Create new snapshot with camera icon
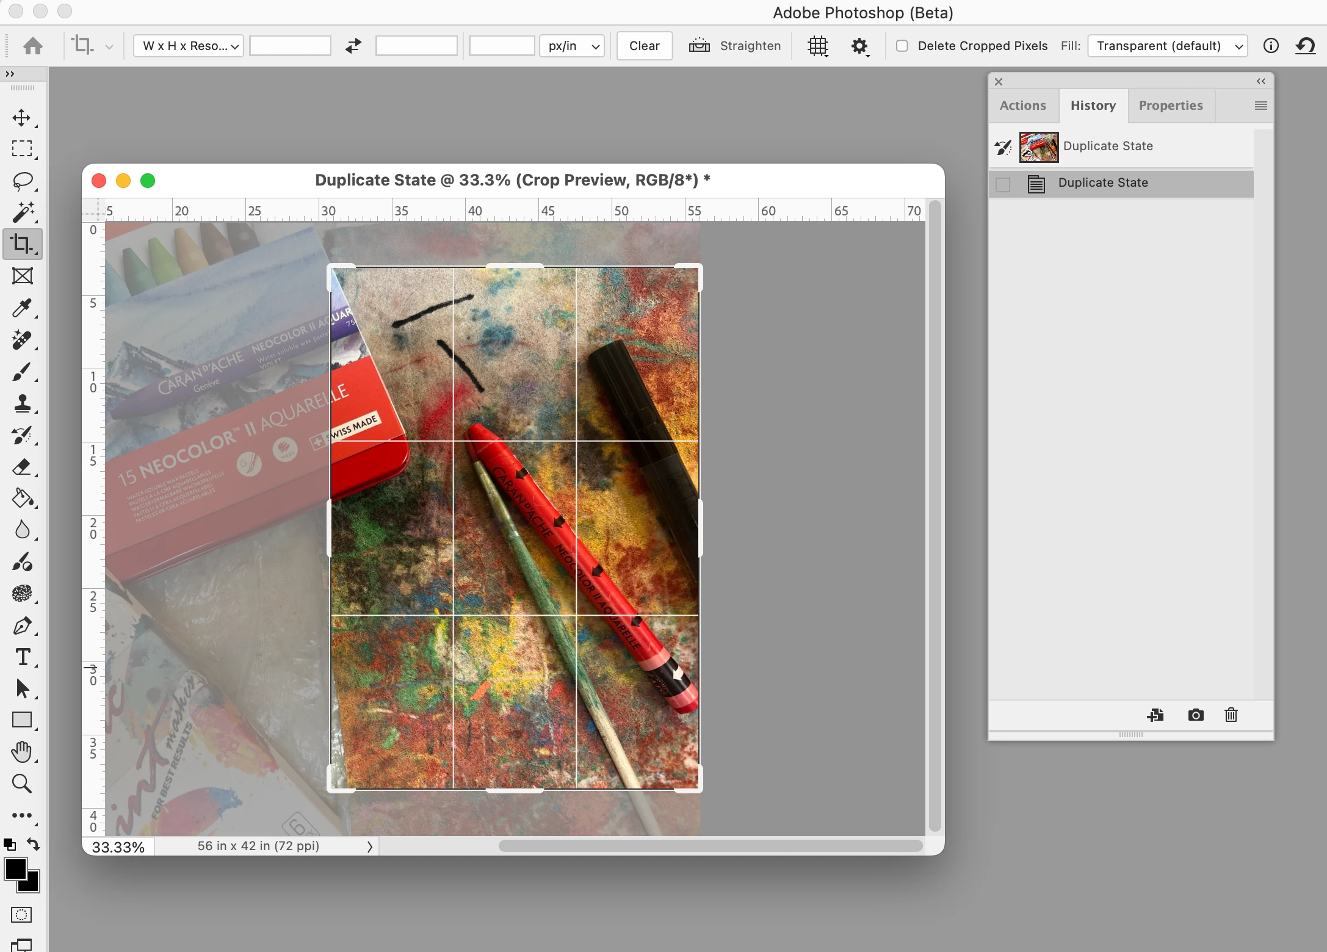This screenshot has width=1327, height=952. point(1196,715)
